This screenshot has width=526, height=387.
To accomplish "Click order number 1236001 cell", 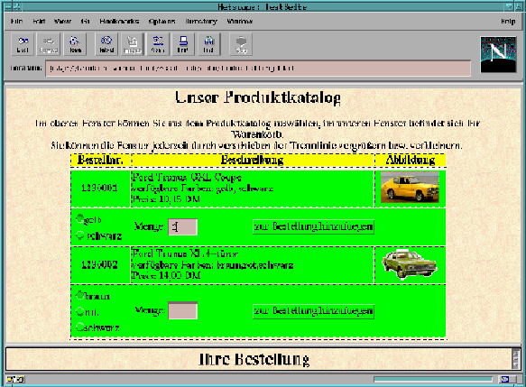I will pos(100,188).
